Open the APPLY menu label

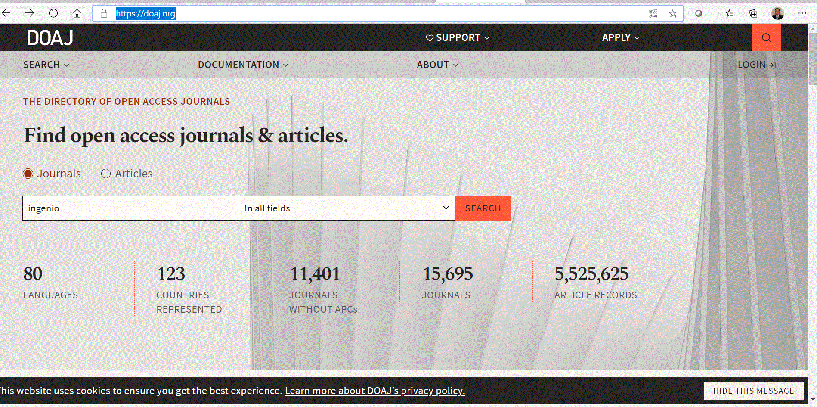(x=616, y=38)
